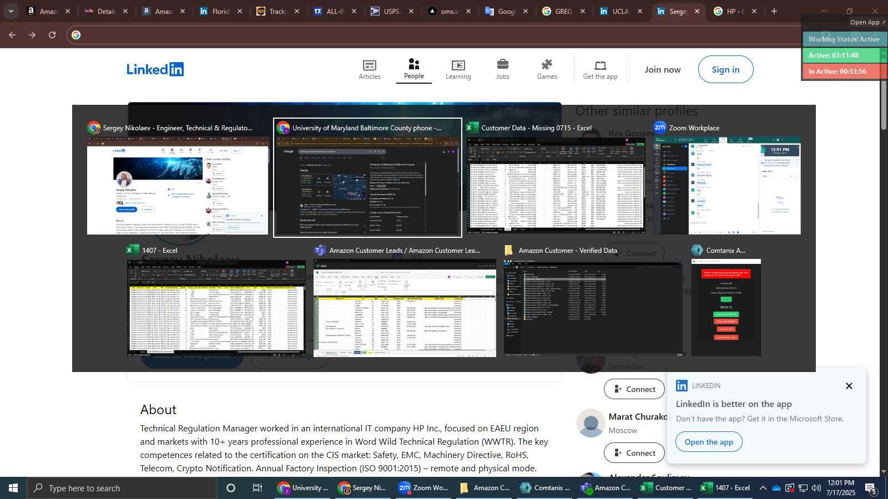Switch to the UCLA LinkedIn browser tab
888x499 pixels.
click(620, 11)
